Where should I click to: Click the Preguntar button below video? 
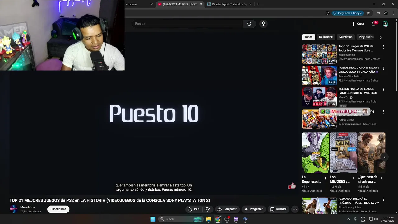[253, 209]
